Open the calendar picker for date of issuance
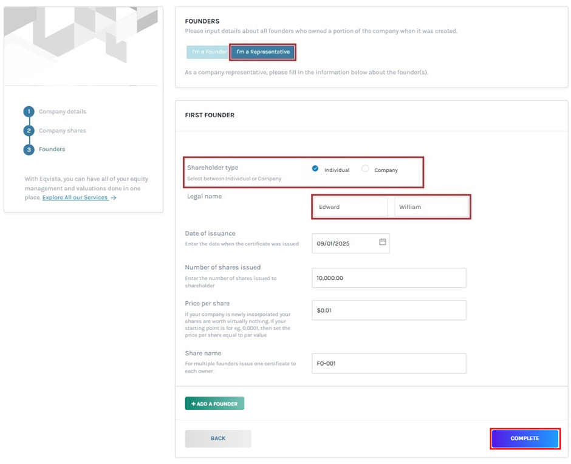 383,242
